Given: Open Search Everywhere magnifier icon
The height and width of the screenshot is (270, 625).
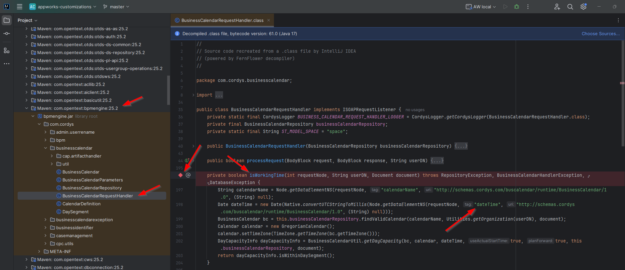Looking at the screenshot, I should (570, 7).
